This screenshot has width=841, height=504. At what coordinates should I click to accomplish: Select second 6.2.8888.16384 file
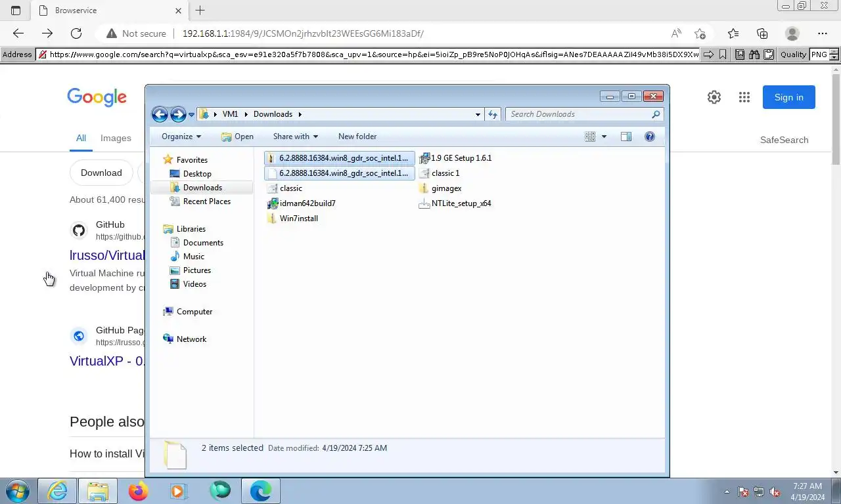(340, 173)
